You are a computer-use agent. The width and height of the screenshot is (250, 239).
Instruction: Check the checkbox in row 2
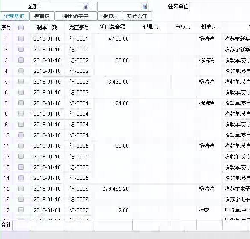pyautogui.click(x=21, y=49)
